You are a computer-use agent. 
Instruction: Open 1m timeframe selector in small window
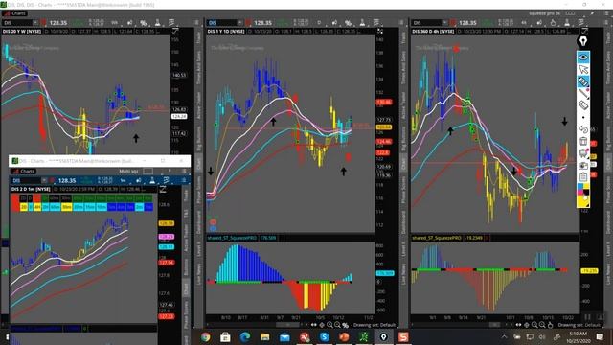click(x=123, y=180)
